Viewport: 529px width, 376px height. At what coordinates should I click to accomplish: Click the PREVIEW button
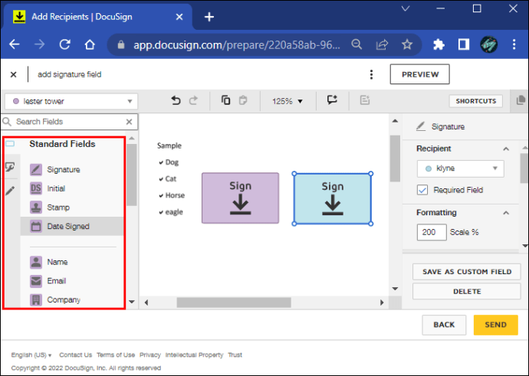(x=419, y=74)
